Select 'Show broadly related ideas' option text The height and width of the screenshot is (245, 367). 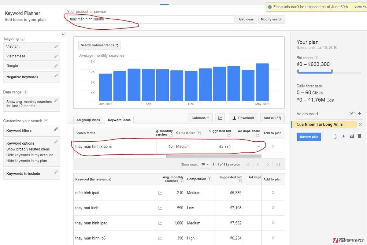(x=28, y=149)
